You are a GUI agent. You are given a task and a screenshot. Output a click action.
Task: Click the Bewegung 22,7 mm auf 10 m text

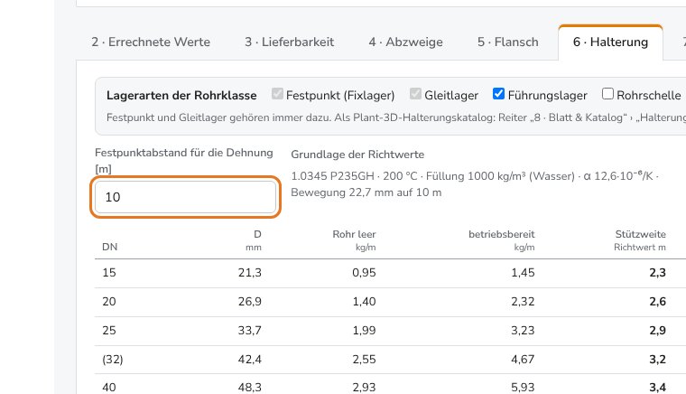click(x=366, y=192)
